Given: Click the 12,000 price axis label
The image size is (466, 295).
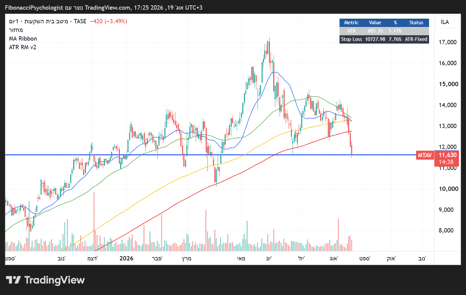Looking at the screenshot, I should (x=448, y=147).
